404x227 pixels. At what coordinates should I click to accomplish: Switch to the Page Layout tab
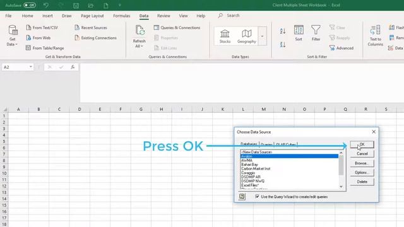[x=92, y=16]
